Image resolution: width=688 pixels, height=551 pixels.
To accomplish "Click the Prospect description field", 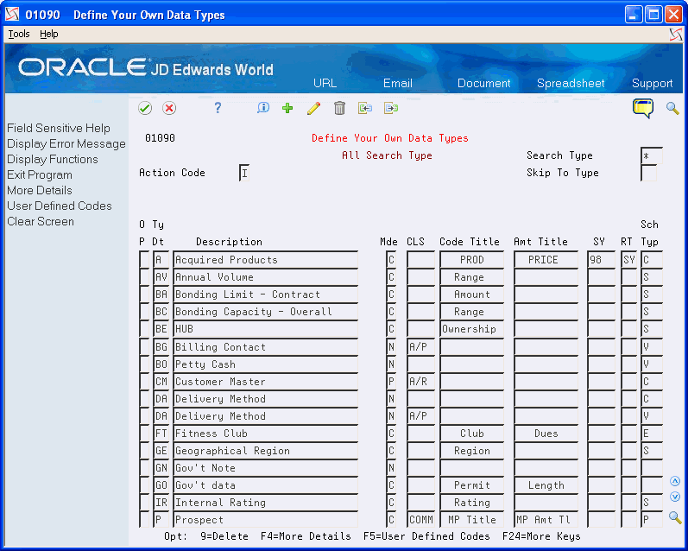I will 266,520.
